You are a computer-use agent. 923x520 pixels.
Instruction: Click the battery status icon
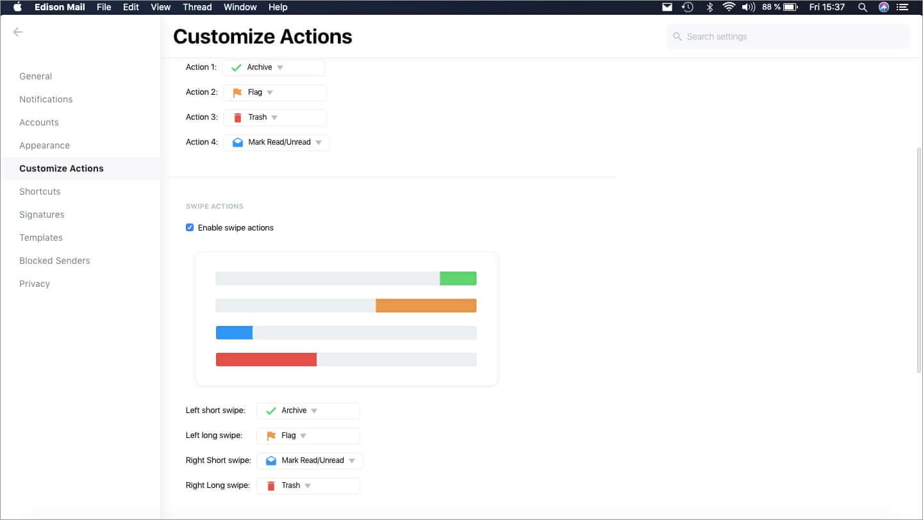click(x=790, y=7)
